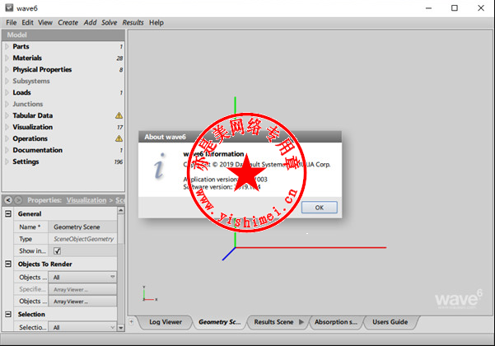Screen dimensions: 495x346
Task: Click the Name field Geometry Scene
Action: point(82,227)
